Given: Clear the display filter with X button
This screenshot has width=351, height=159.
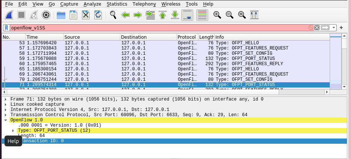Looking at the screenshot, I should (317, 28).
